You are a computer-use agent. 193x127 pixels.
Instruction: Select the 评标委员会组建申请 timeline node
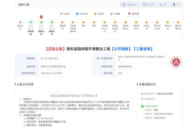73,22
